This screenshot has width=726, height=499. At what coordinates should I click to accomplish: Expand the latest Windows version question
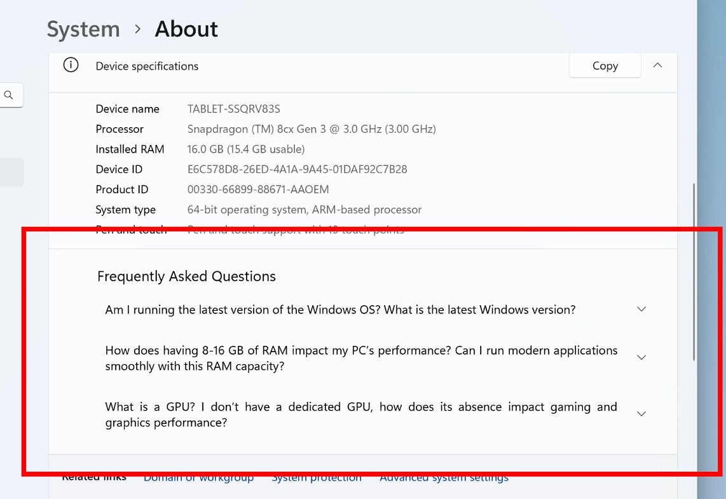[641, 309]
